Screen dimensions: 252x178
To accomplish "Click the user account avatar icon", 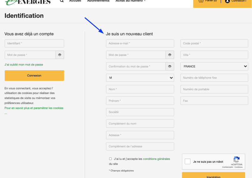I will click(227, 1).
